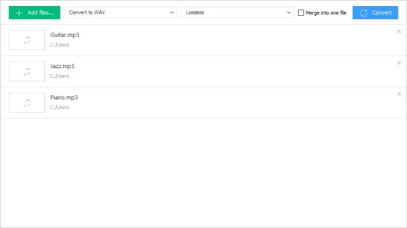Select the Guitar.mp3 music note thumbnail
407x228 pixels.
[27, 40]
